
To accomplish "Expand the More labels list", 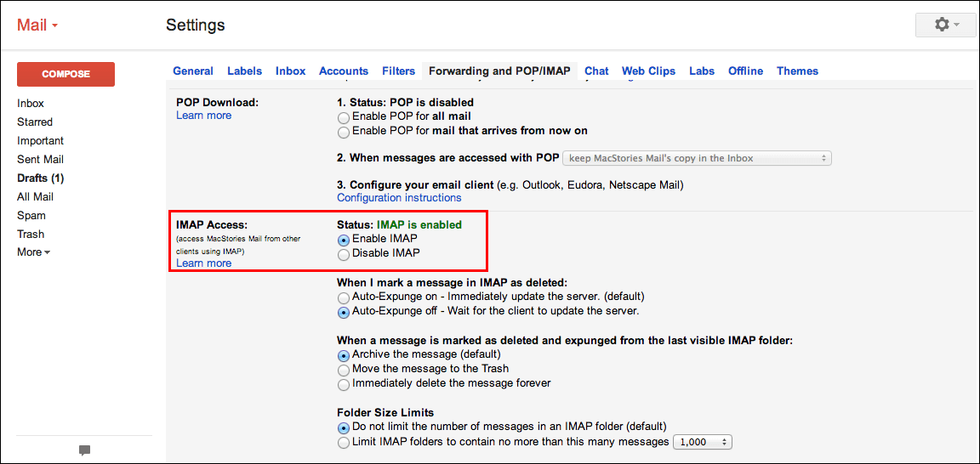I will [34, 252].
